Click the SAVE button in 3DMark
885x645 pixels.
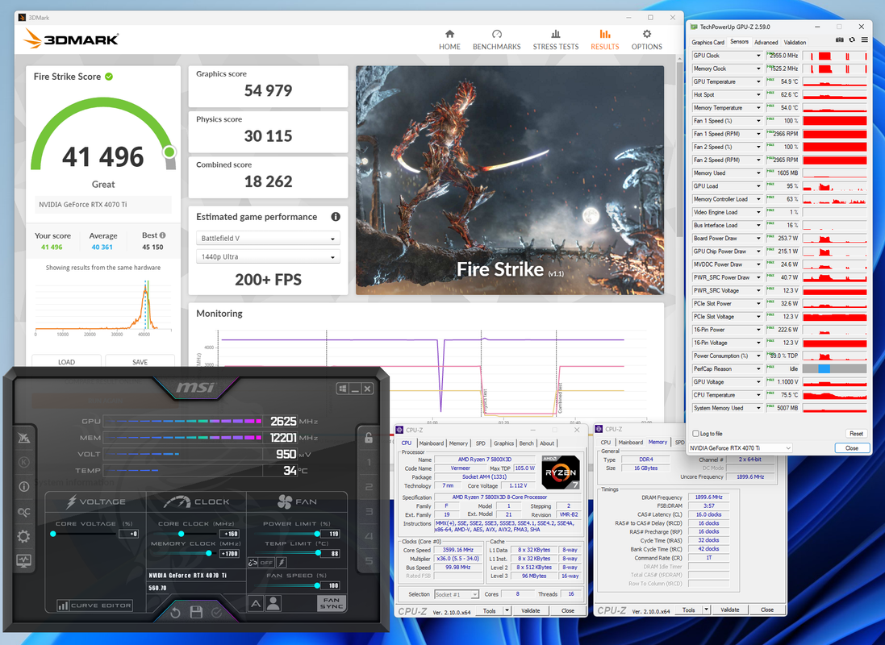pyautogui.click(x=140, y=362)
